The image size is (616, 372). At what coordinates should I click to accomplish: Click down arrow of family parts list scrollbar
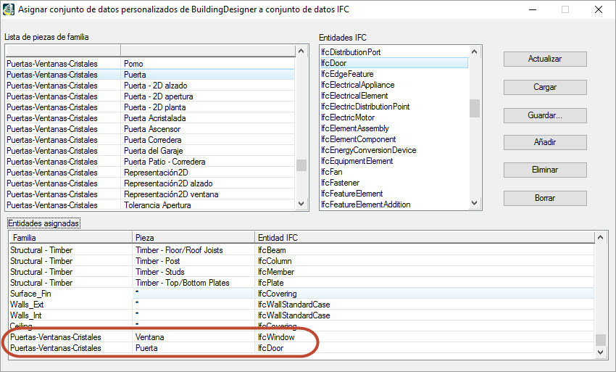pos(301,204)
